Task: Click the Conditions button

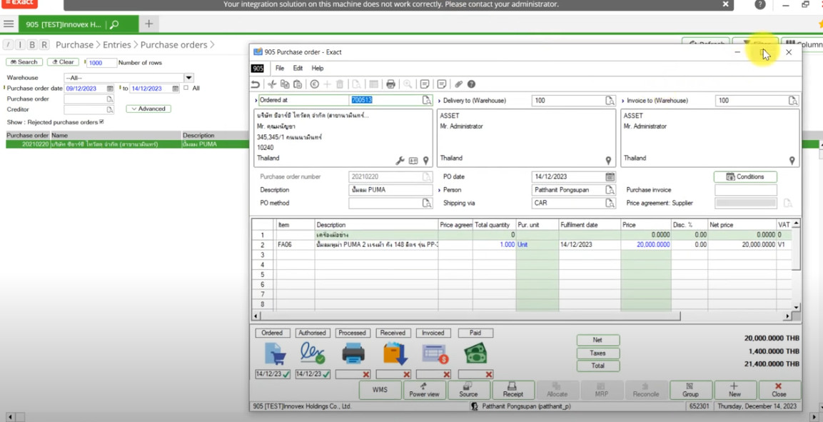Action: tap(745, 177)
